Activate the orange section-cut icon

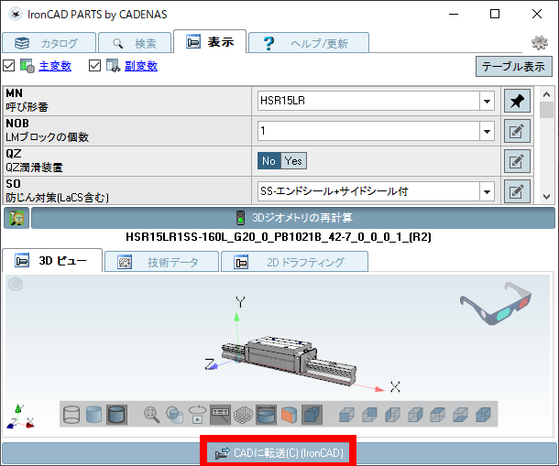289,415
